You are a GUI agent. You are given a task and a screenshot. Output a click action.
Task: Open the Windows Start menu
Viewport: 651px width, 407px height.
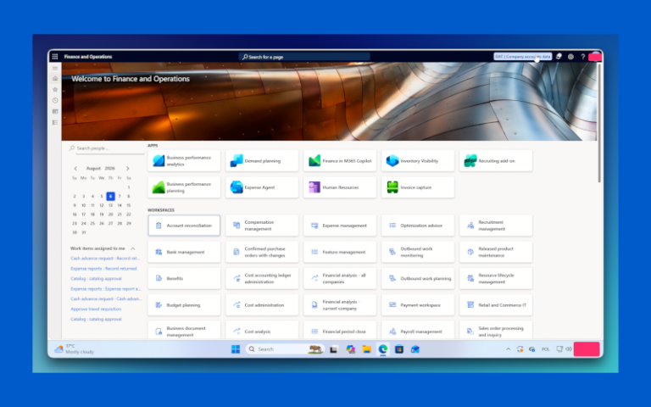[236, 349]
